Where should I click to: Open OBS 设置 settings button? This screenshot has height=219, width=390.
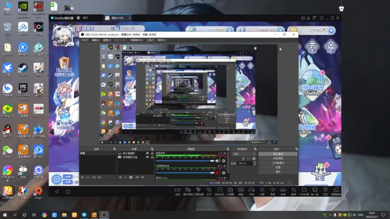tap(278, 167)
